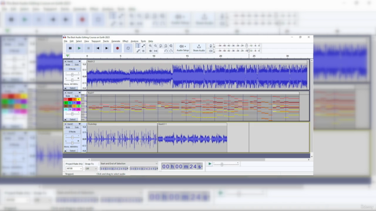Click the Play-at-Speed green arrow

tap(210, 164)
